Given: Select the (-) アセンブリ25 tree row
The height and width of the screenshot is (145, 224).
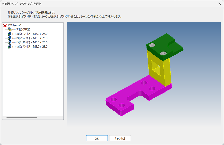Looking at the screenshot, I should [22, 29].
